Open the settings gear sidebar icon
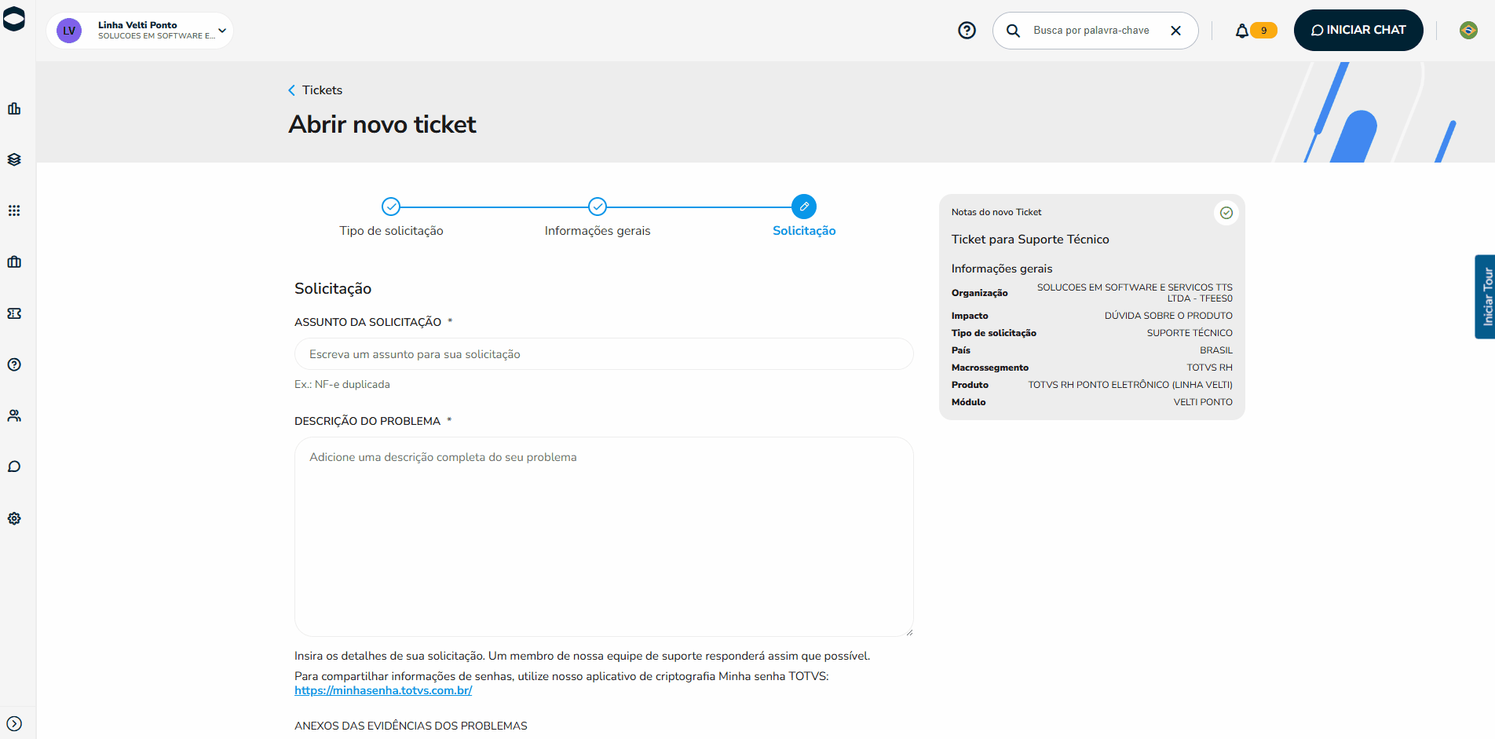 click(x=14, y=518)
